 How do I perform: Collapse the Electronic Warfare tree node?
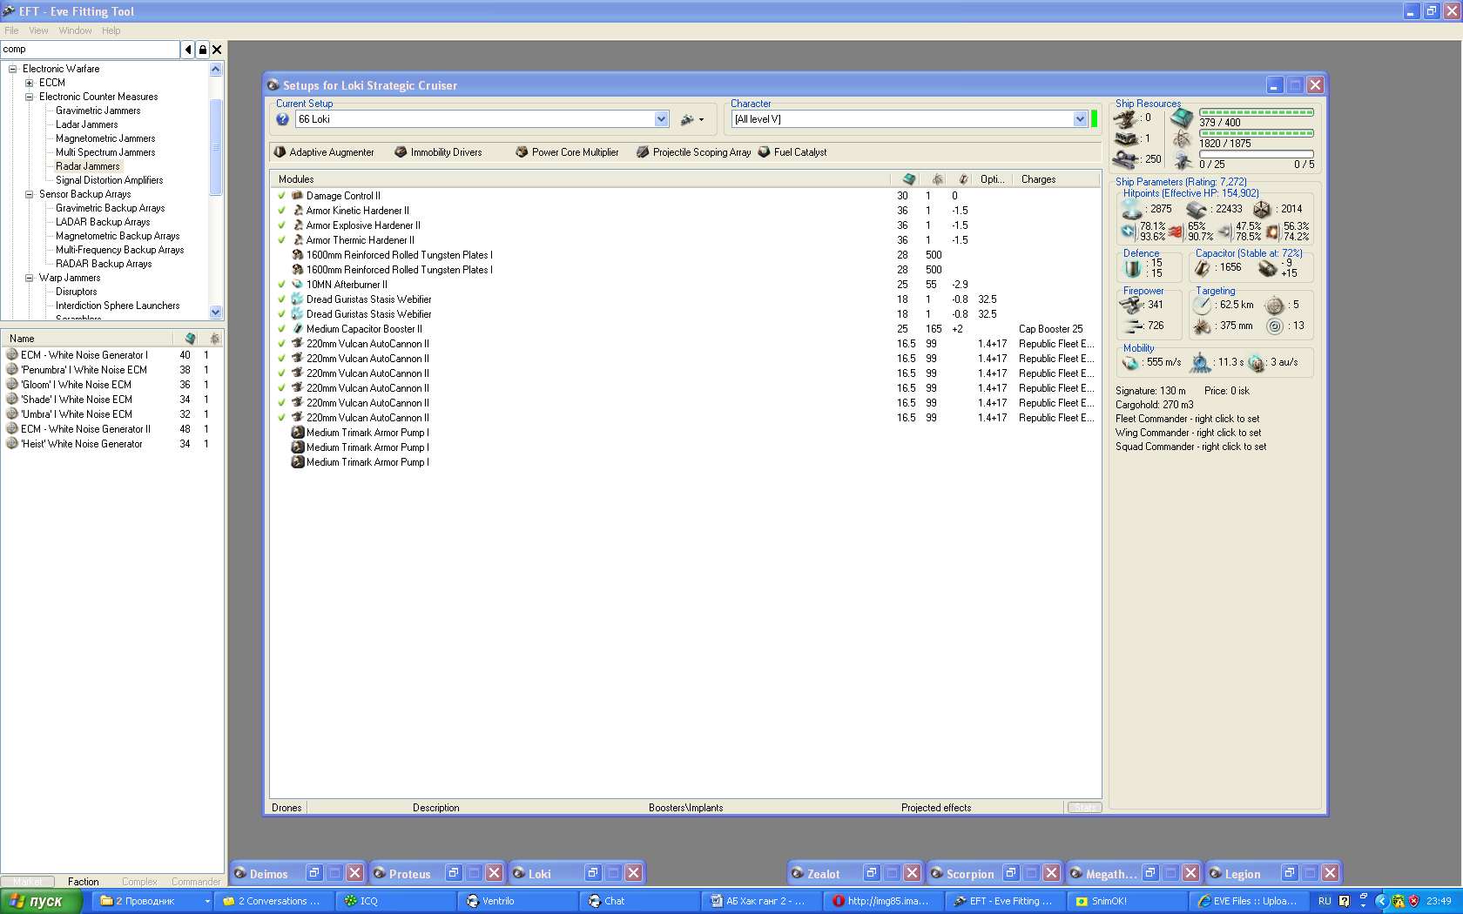(x=12, y=69)
